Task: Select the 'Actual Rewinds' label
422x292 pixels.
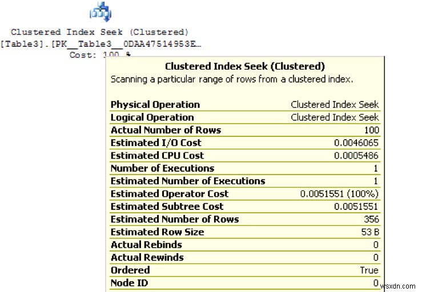Action: click(x=147, y=257)
